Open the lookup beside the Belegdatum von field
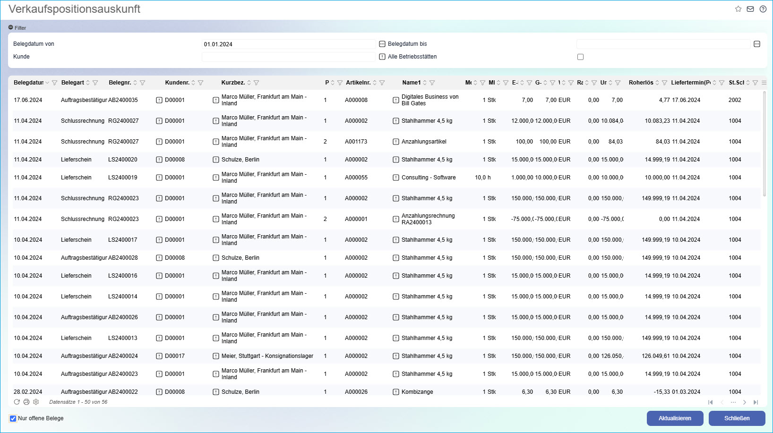This screenshot has width=773, height=433. [x=382, y=44]
